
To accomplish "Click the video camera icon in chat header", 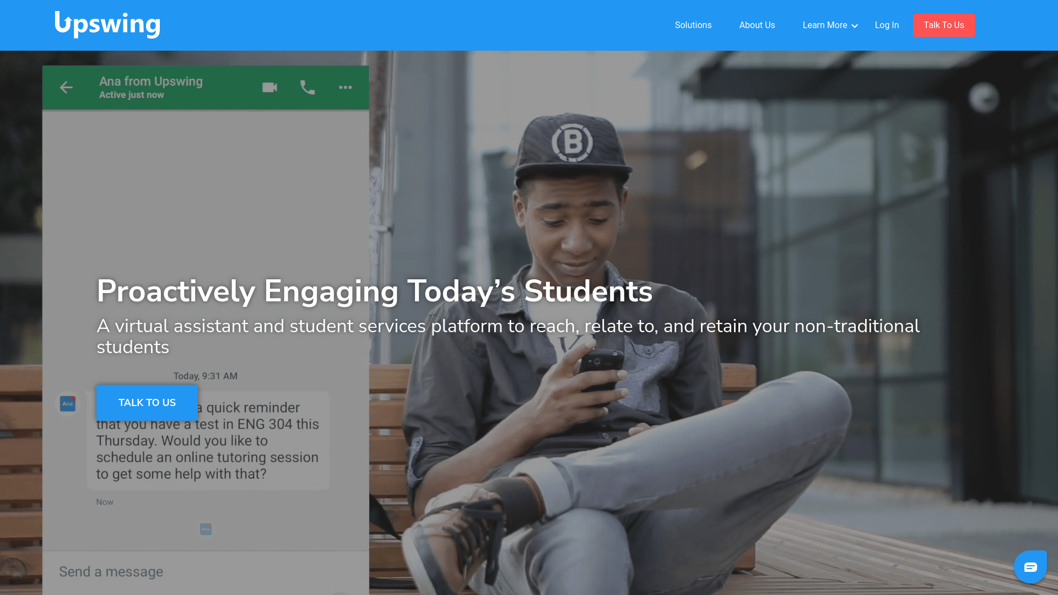I will pos(269,88).
